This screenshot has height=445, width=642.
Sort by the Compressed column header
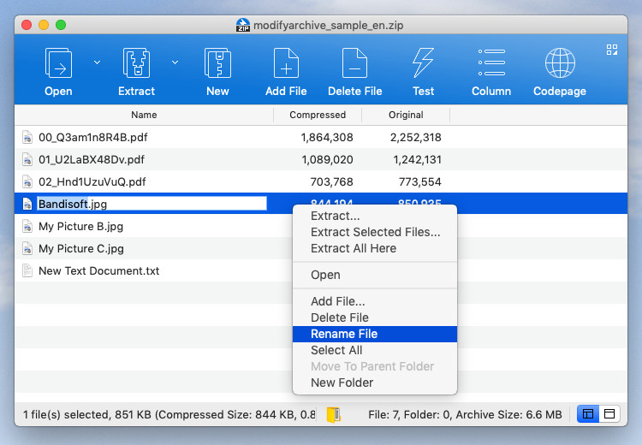point(318,115)
